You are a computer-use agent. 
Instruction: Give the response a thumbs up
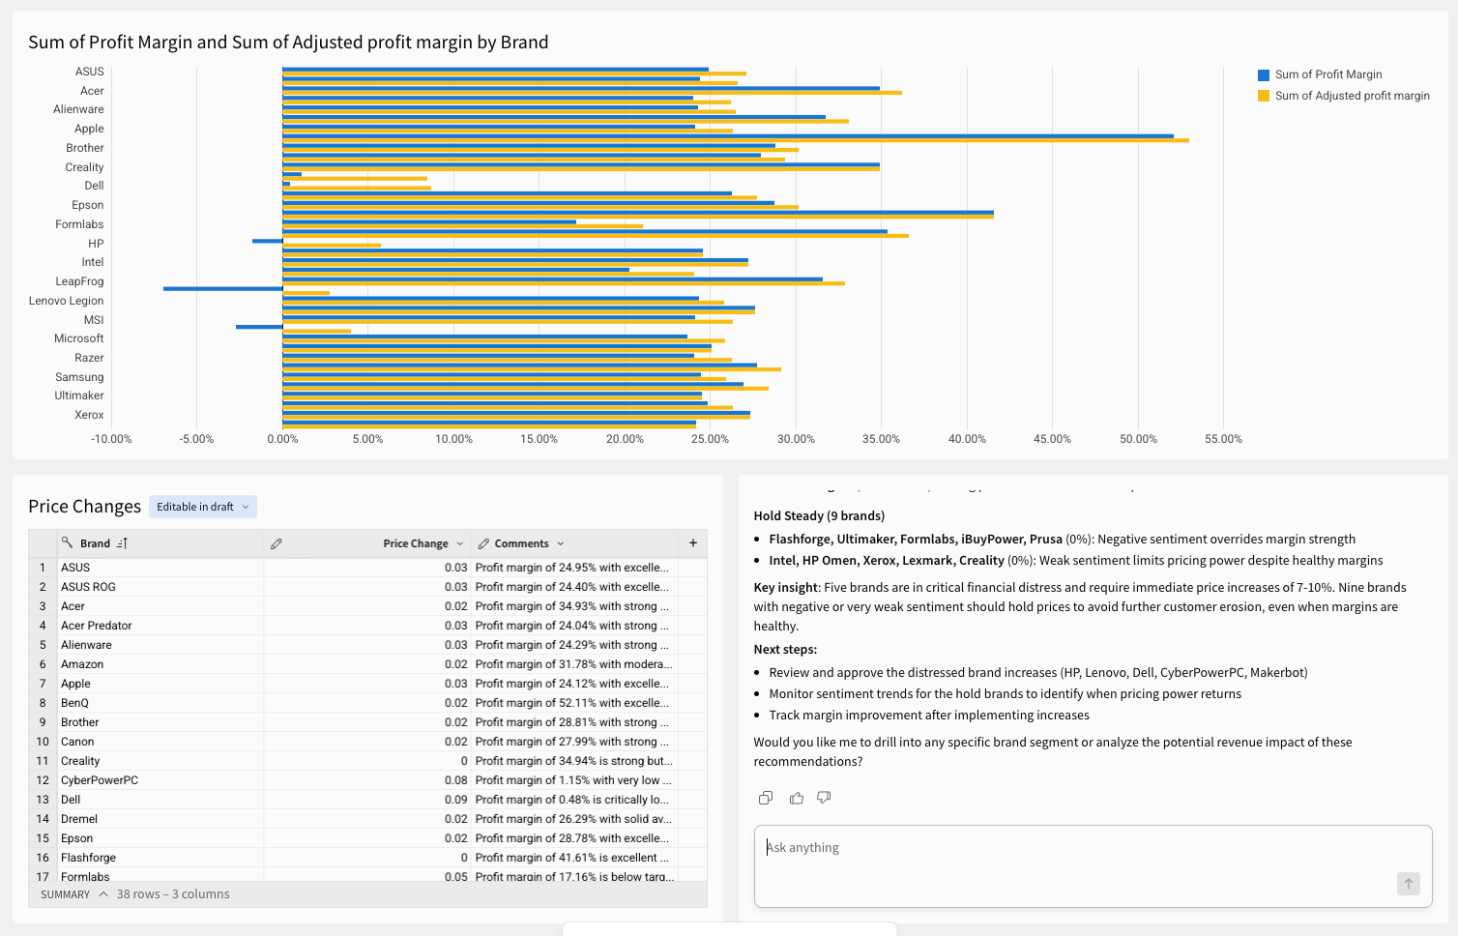coord(797,798)
